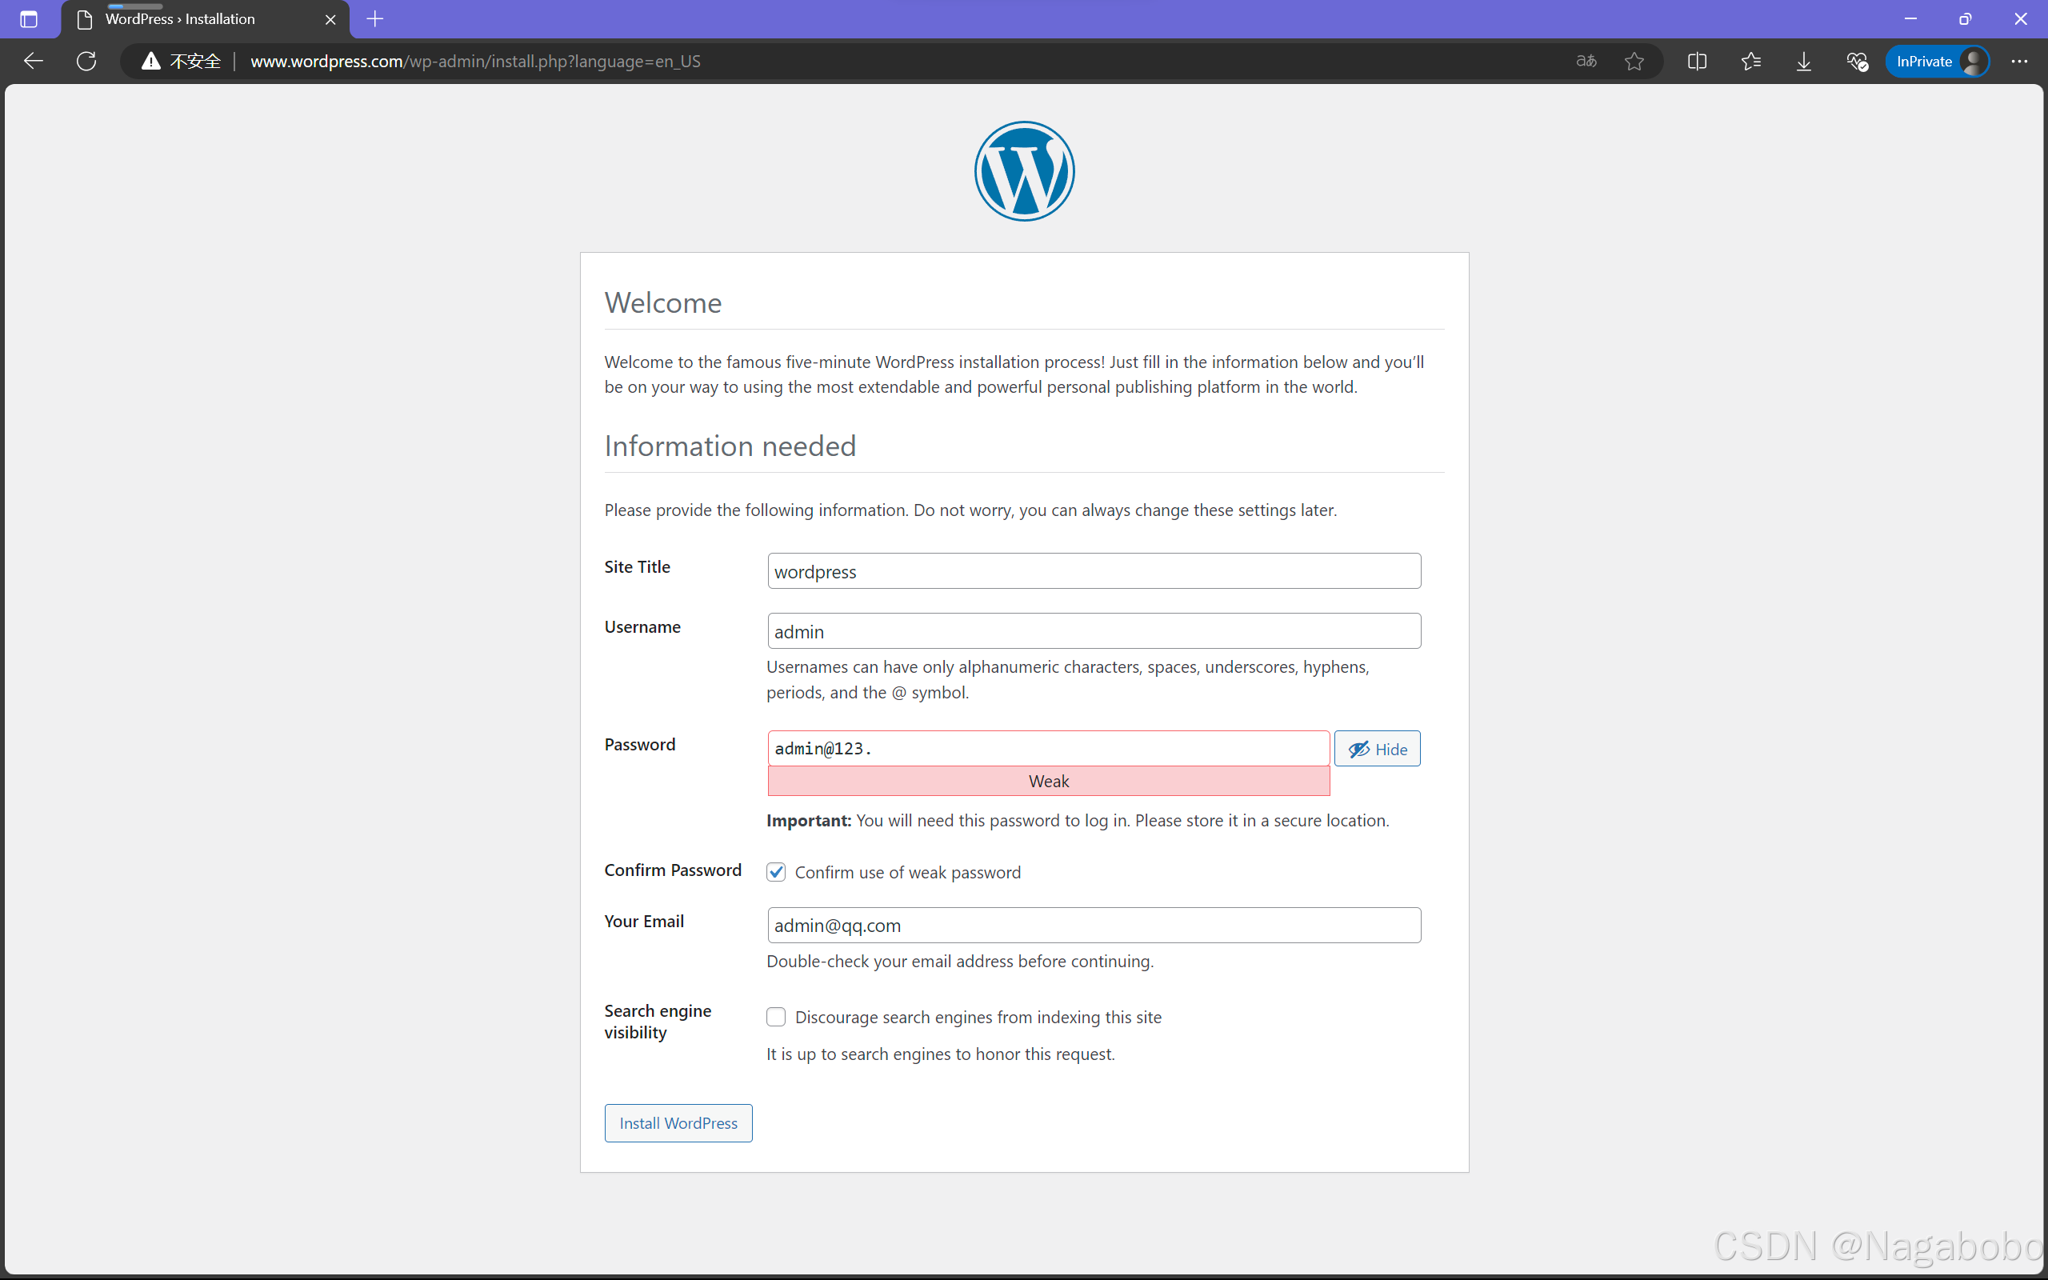Click the not-secure warning triangle icon
The height and width of the screenshot is (1280, 2048).
(150, 61)
